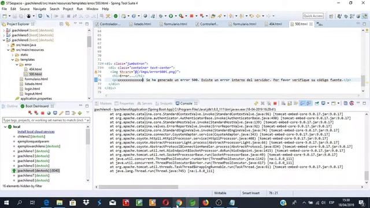Switch to the 404.html editor tab
The image size is (370, 208).
[273, 24]
